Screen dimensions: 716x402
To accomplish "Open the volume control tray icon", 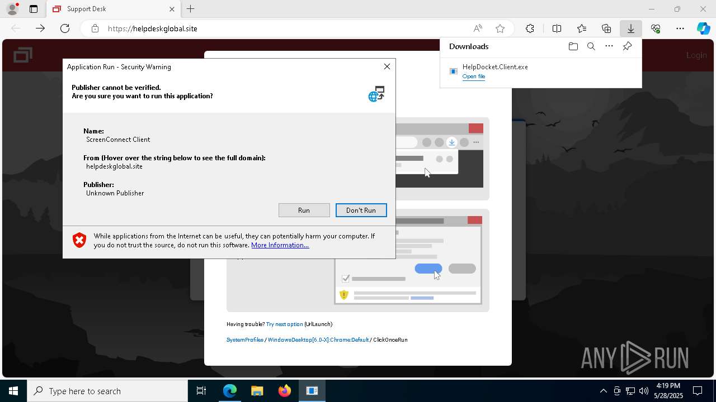I will [643, 391].
